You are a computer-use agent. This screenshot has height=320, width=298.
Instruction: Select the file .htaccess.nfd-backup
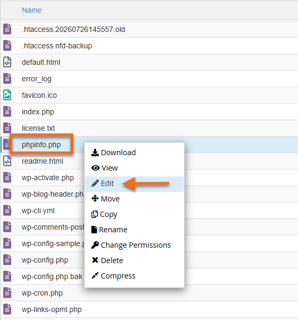tap(57, 46)
